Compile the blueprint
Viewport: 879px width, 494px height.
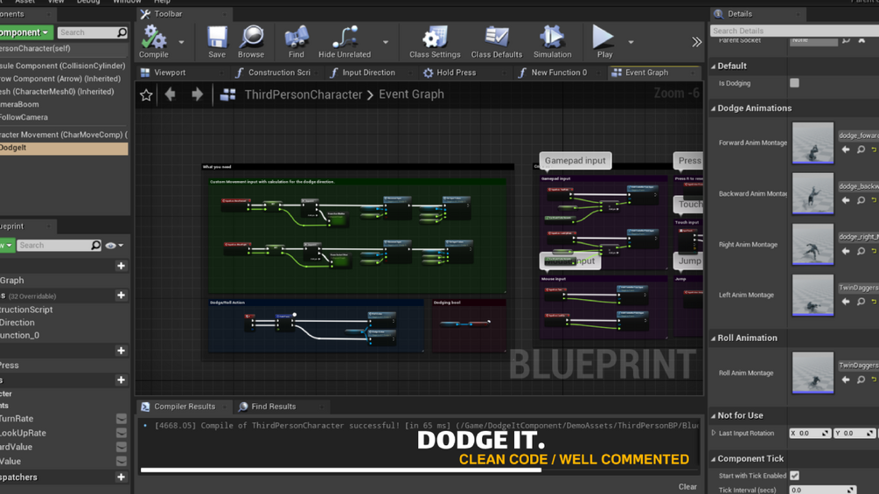(154, 42)
